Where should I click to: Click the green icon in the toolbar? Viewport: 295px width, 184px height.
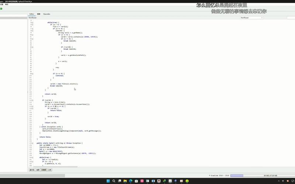1,8
